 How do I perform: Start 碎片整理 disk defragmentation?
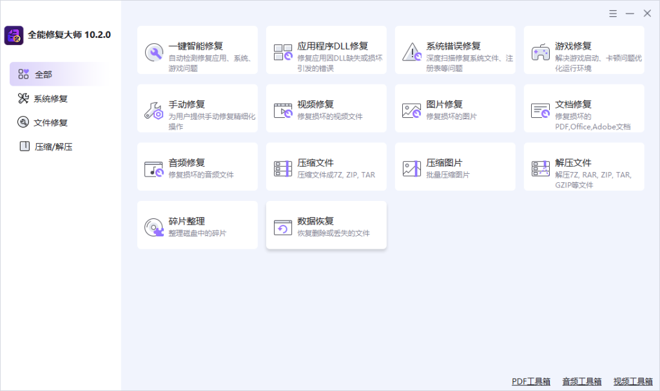click(x=197, y=224)
